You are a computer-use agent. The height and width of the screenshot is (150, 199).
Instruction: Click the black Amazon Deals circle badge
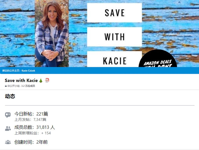[158, 58]
